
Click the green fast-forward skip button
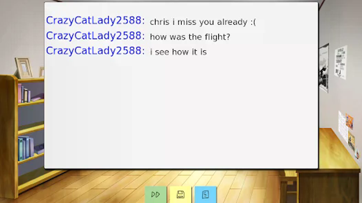[156, 194]
